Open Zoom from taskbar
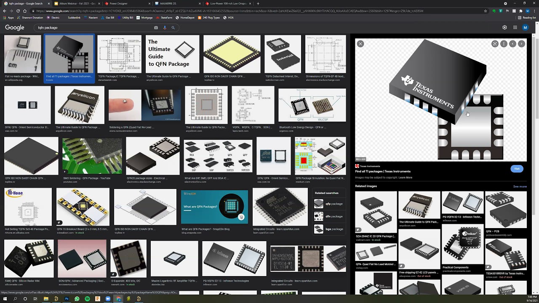The image size is (539, 303). point(108,299)
